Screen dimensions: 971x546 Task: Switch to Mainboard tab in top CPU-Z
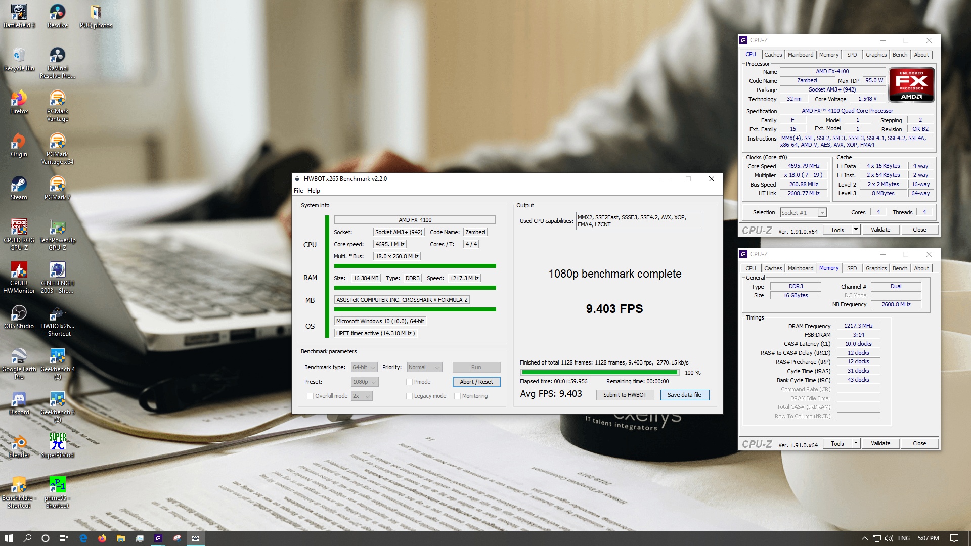[x=801, y=55]
